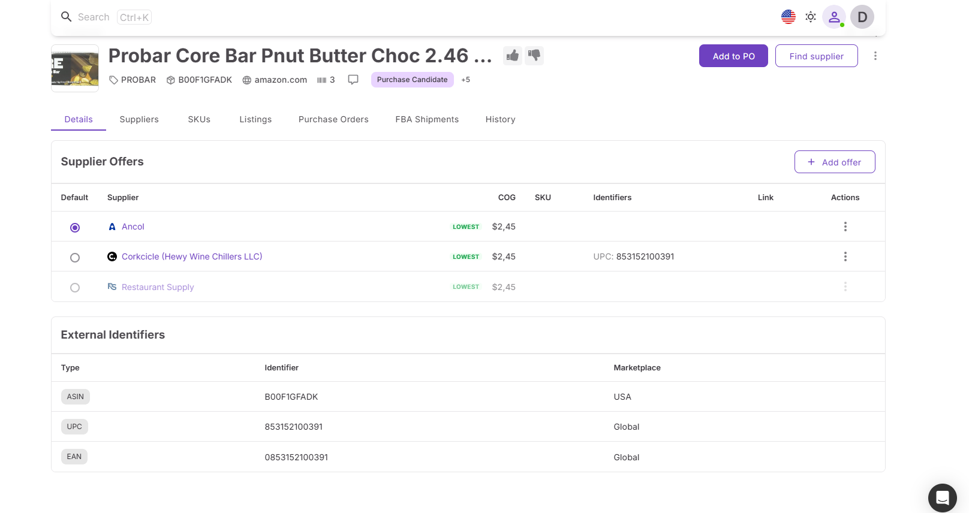Select Ancol as default supplier
The width and height of the screenshot is (969, 513).
(75, 228)
